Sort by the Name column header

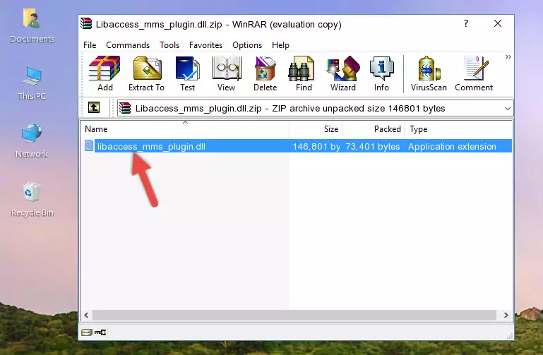[x=185, y=129]
